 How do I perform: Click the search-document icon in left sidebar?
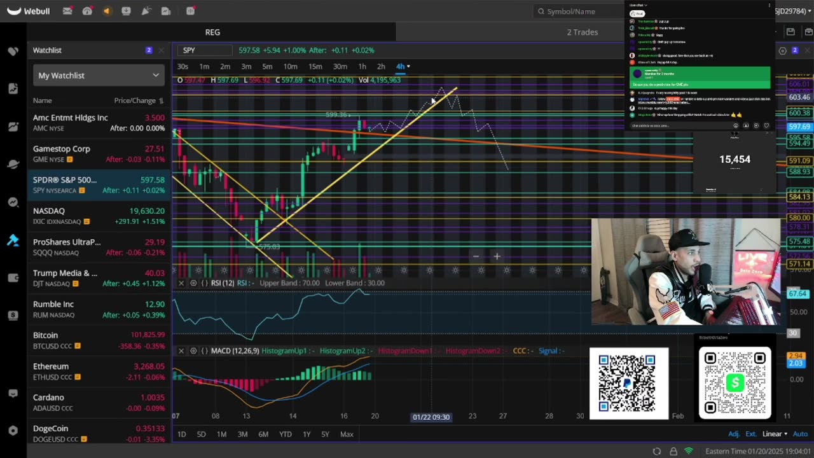pyautogui.click(x=13, y=88)
